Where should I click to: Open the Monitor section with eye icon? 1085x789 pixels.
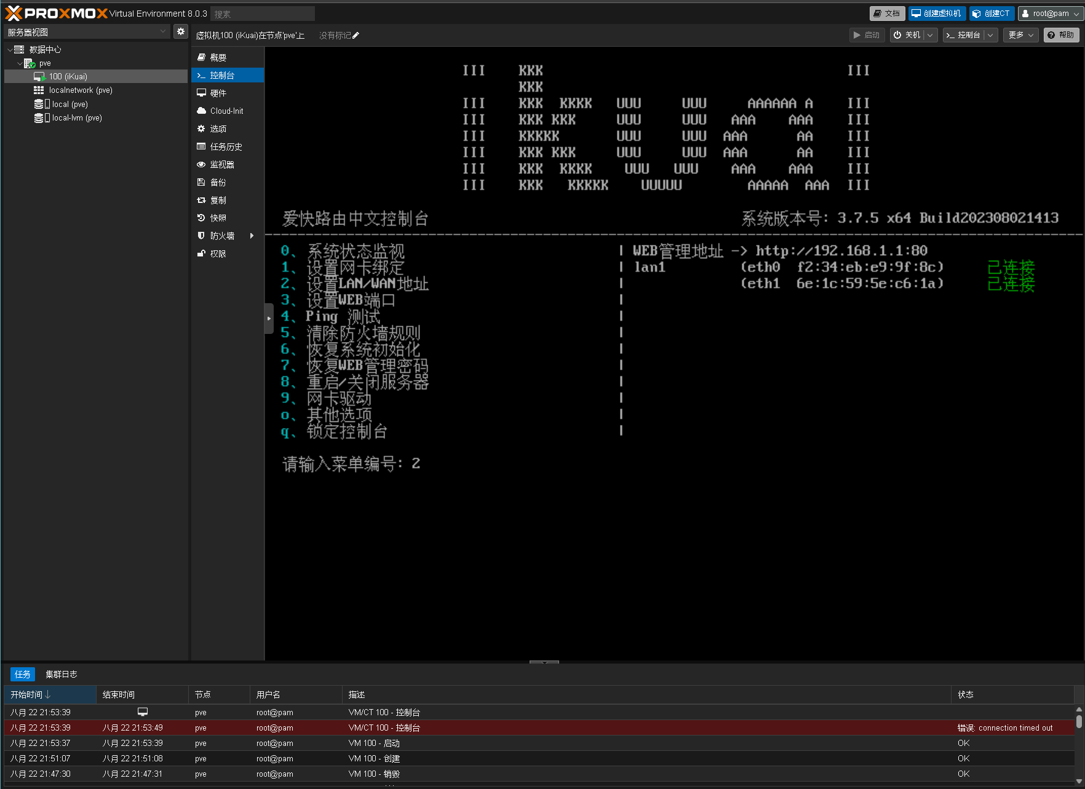221,165
